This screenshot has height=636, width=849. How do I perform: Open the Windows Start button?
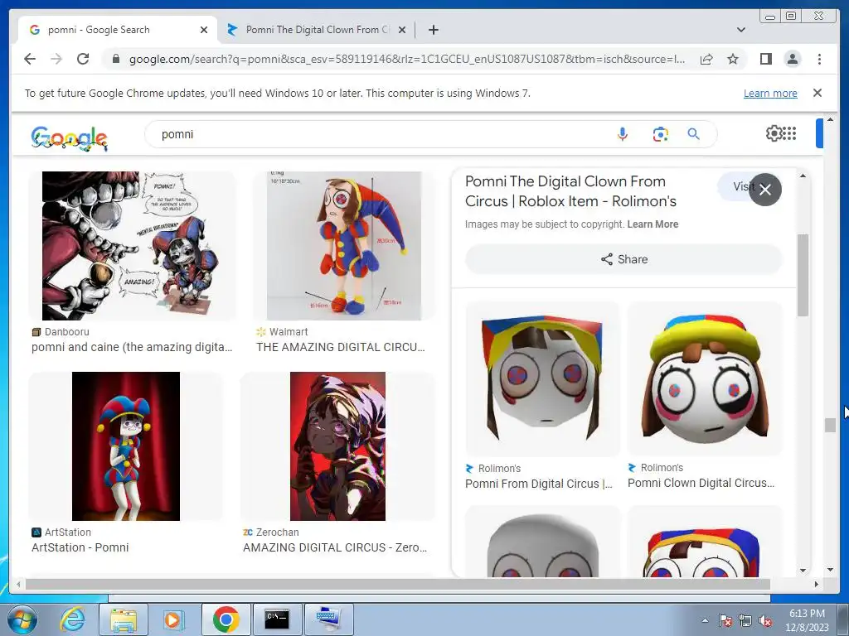tap(22, 619)
